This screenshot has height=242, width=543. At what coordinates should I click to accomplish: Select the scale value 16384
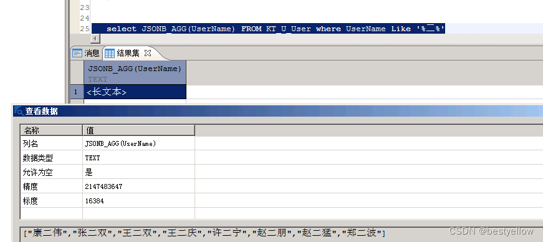(94, 201)
